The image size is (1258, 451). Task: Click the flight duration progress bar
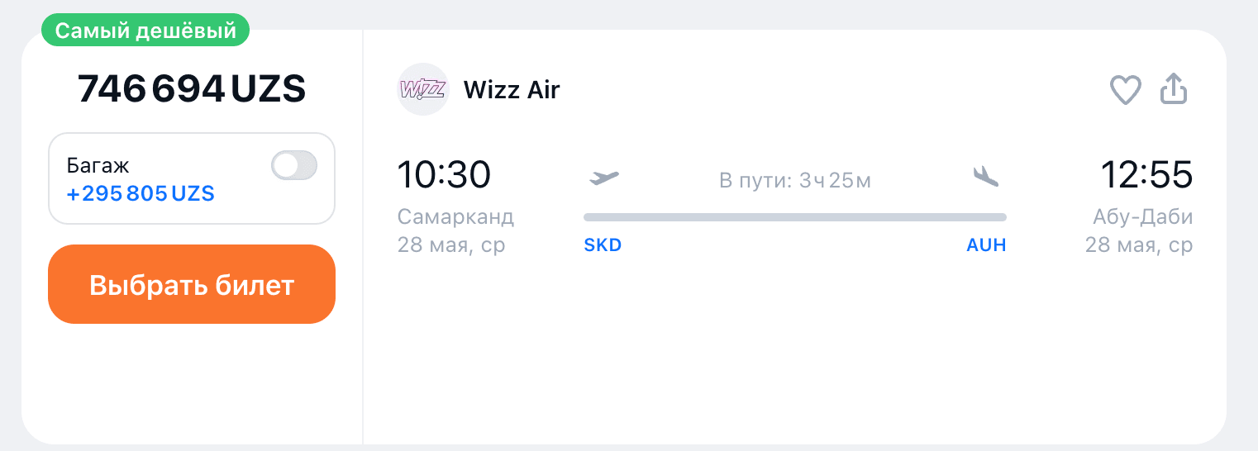[794, 217]
